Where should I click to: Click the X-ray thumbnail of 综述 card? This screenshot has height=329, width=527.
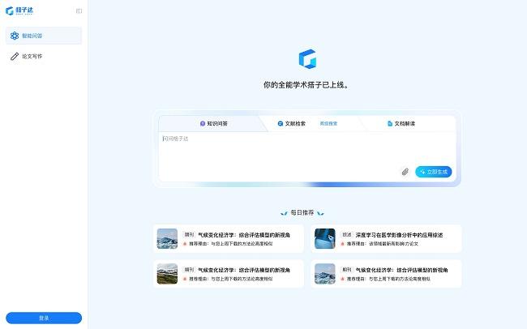coord(325,238)
